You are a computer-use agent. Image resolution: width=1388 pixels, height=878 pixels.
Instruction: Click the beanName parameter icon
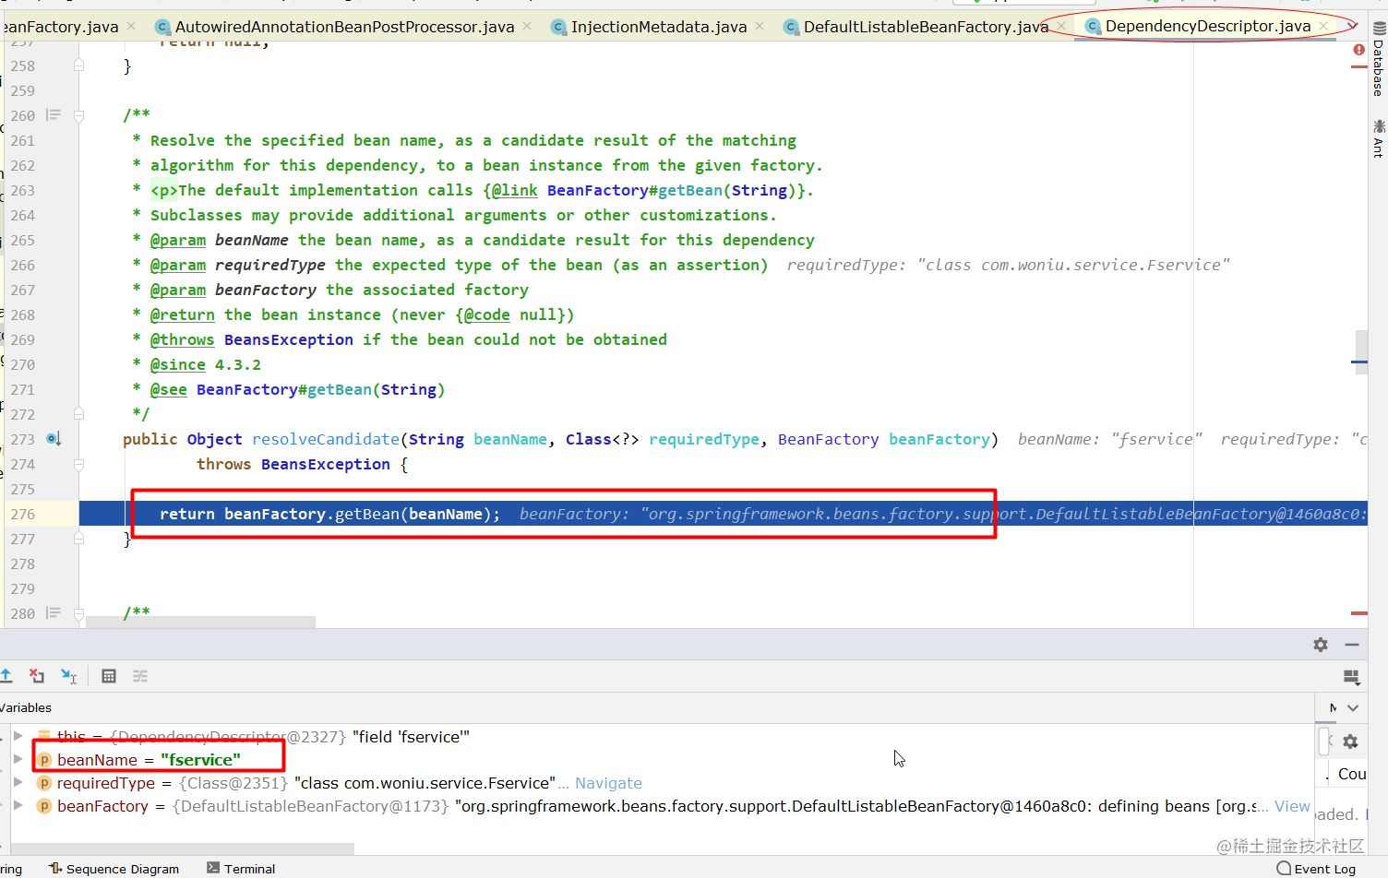pos(43,760)
